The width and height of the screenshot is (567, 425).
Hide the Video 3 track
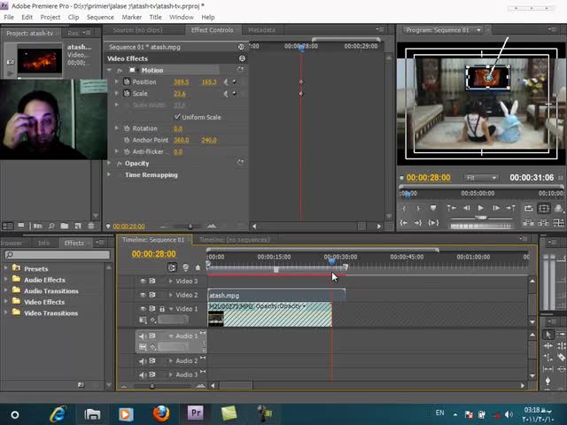click(143, 282)
